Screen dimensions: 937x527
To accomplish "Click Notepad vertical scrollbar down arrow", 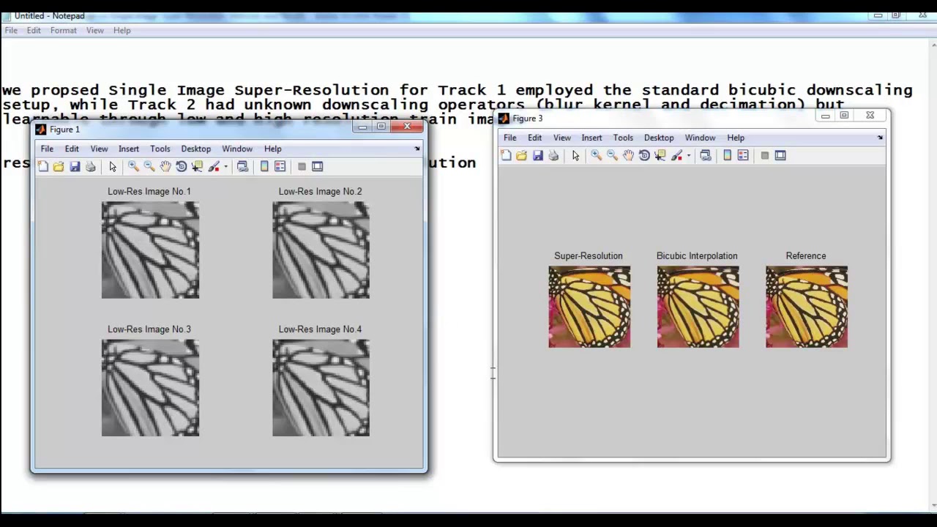I will (933, 504).
